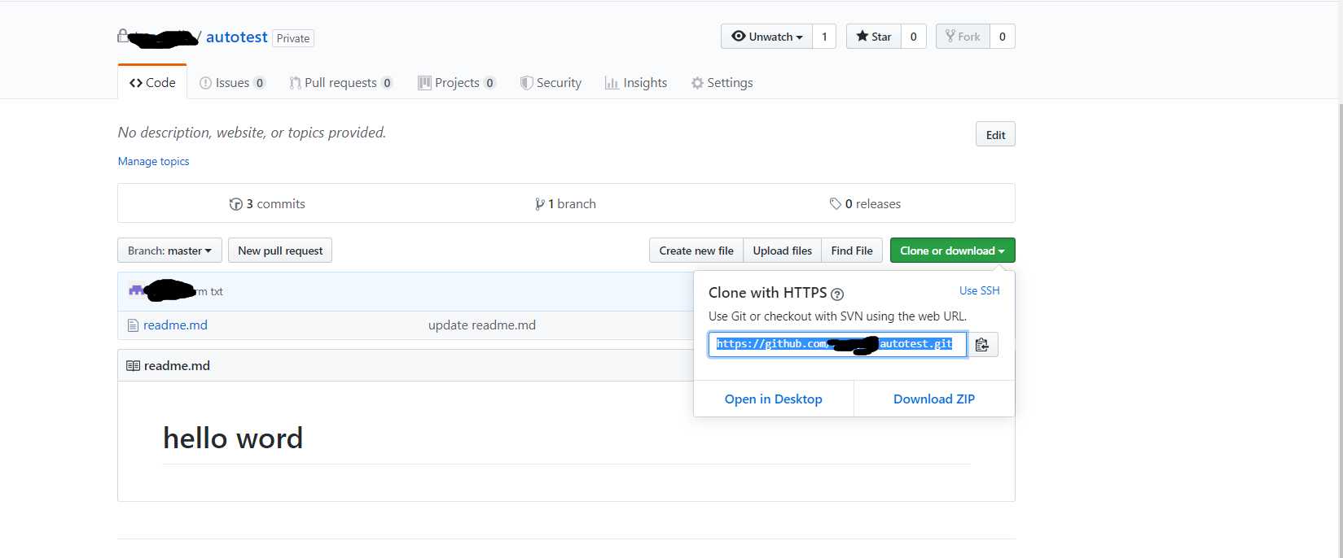Click the Fork button

pos(963,37)
